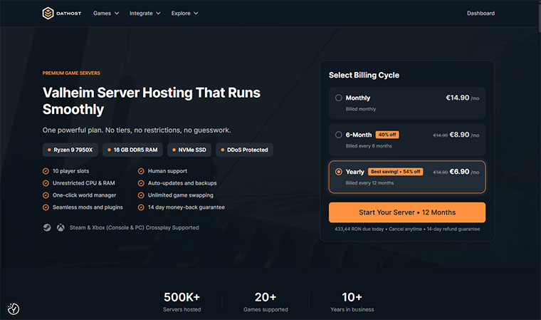Click the Billed monthly text
The height and width of the screenshot is (320, 541).
pyautogui.click(x=361, y=109)
